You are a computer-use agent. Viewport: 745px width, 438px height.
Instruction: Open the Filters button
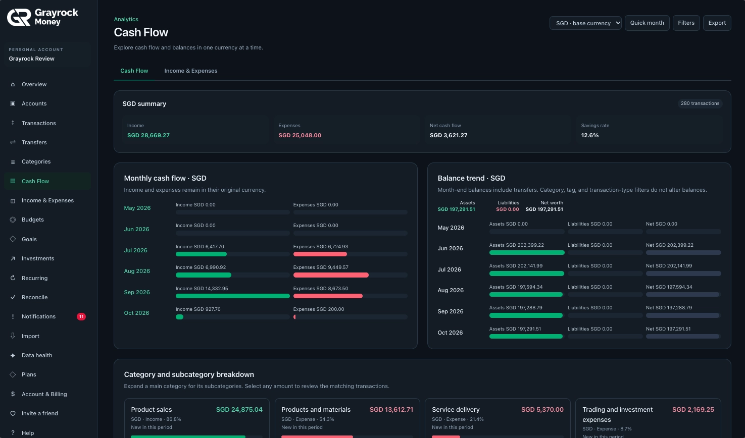[686, 23]
